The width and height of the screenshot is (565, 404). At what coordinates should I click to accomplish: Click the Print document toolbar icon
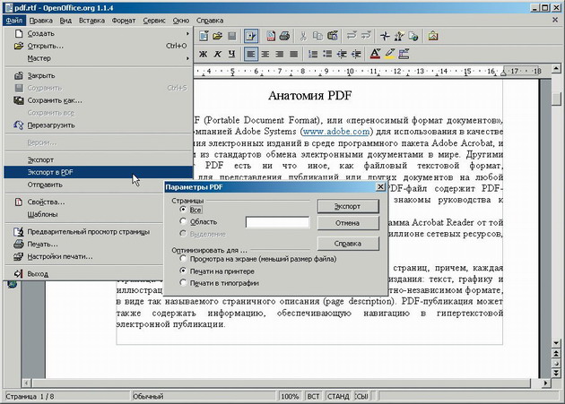click(x=283, y=37)
